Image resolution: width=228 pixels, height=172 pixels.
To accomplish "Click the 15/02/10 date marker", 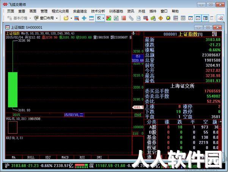I will 74,115.
